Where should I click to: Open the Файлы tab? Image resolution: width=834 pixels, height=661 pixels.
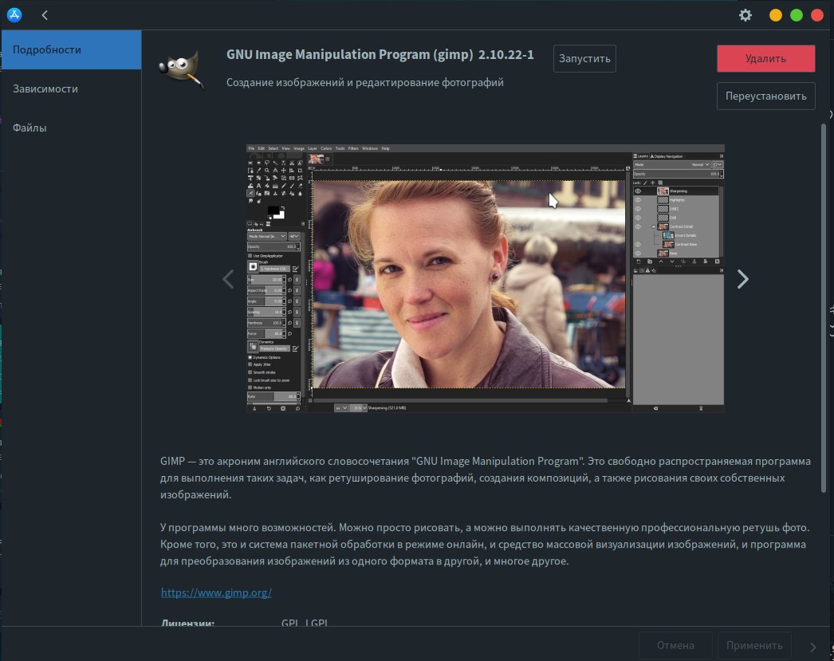[71, 128]
